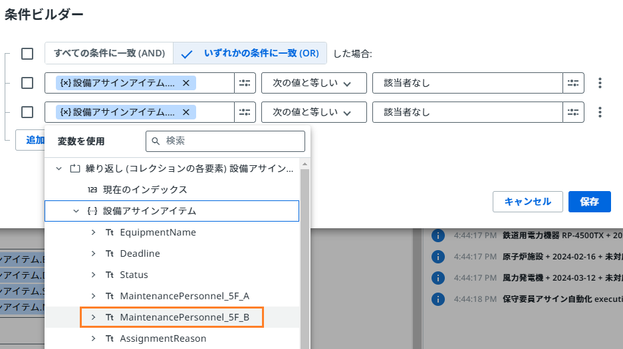Click the 該当者なし value field in second row
The width and height of the screenshot is (623, 349).
pos(467,112)
